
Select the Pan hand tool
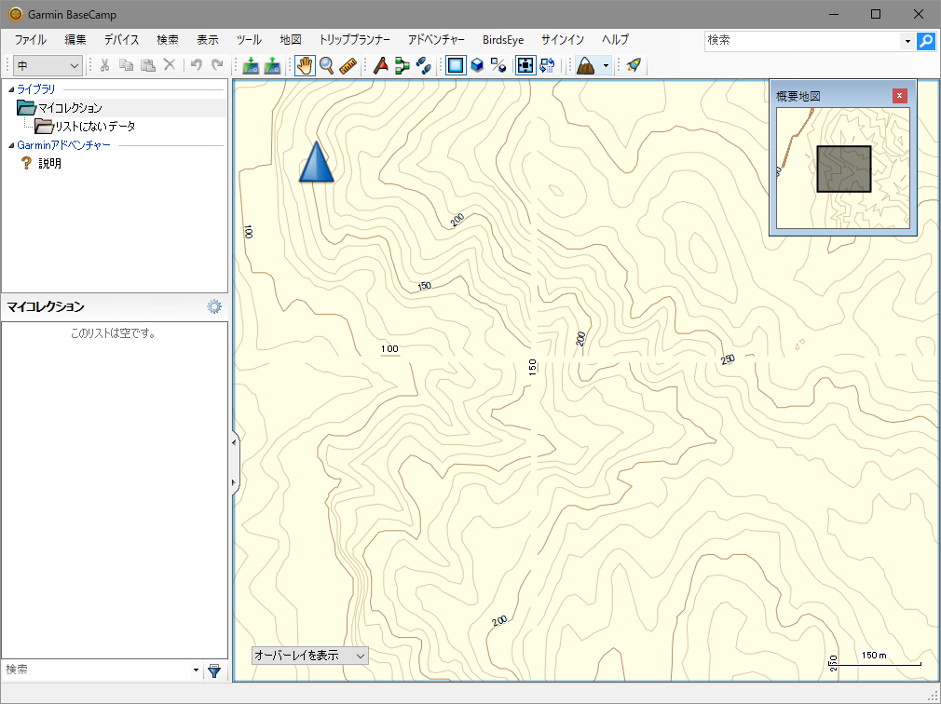tap(305, 65)
